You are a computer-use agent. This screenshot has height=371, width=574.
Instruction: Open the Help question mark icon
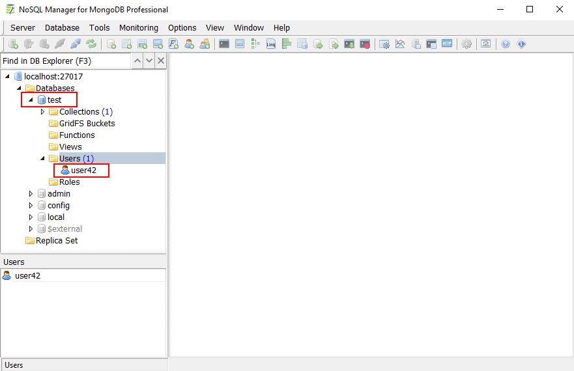506,44
